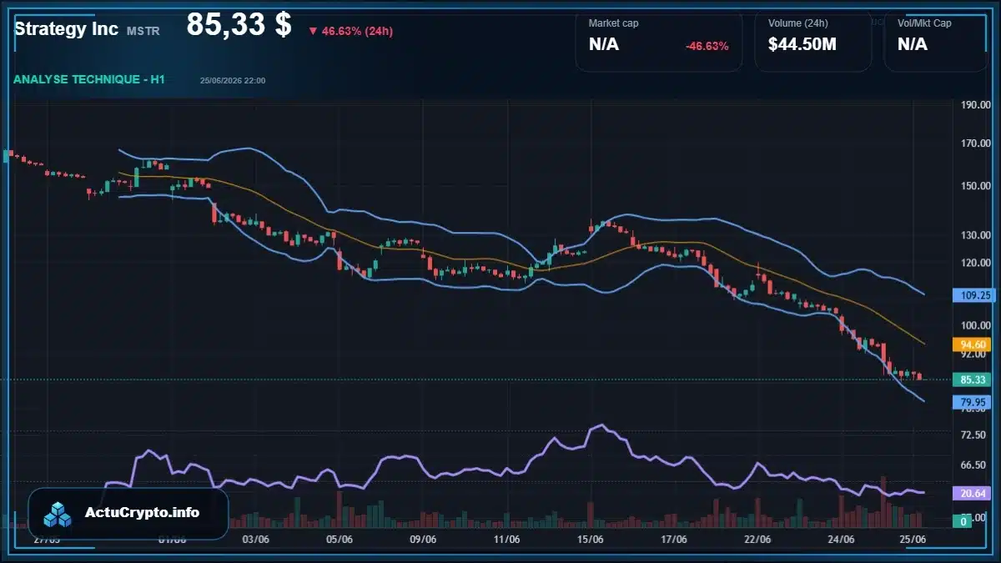Click the 17/06 date on time axis
The width and height of the screenshot is (1001, 563).
tap(674, 540)
